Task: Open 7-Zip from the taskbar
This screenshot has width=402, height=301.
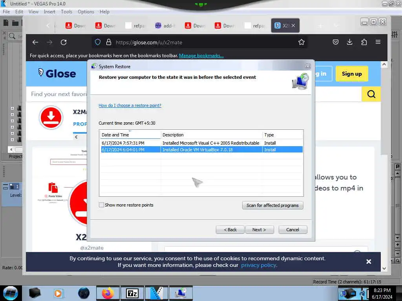Action: [x=132, y=293]
